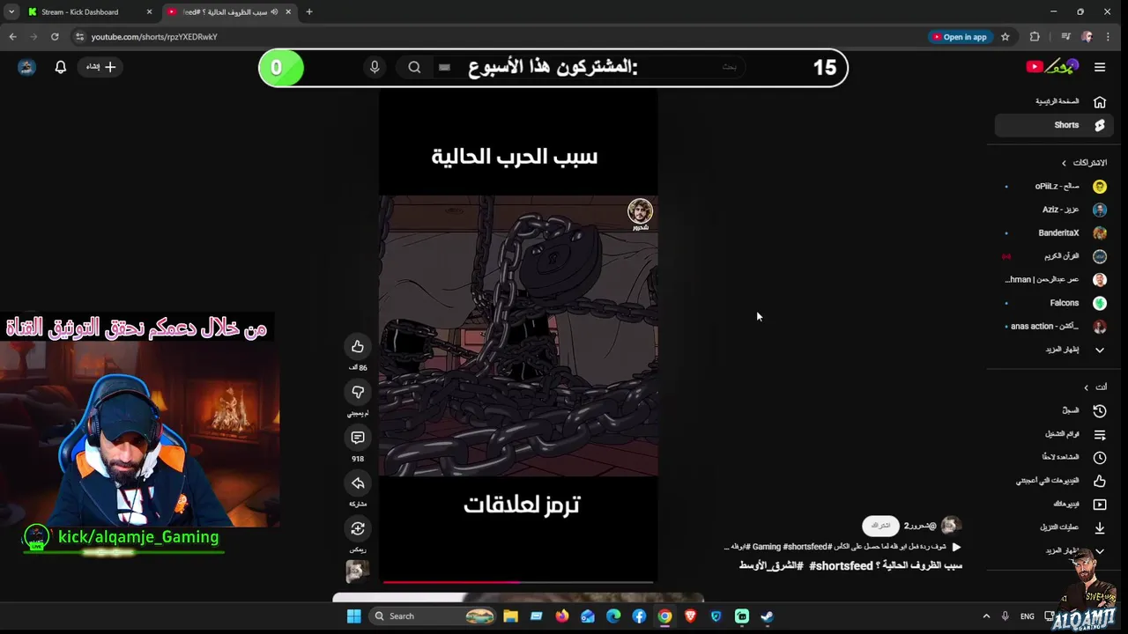Open the 'You' section heading chevron

1086,387
